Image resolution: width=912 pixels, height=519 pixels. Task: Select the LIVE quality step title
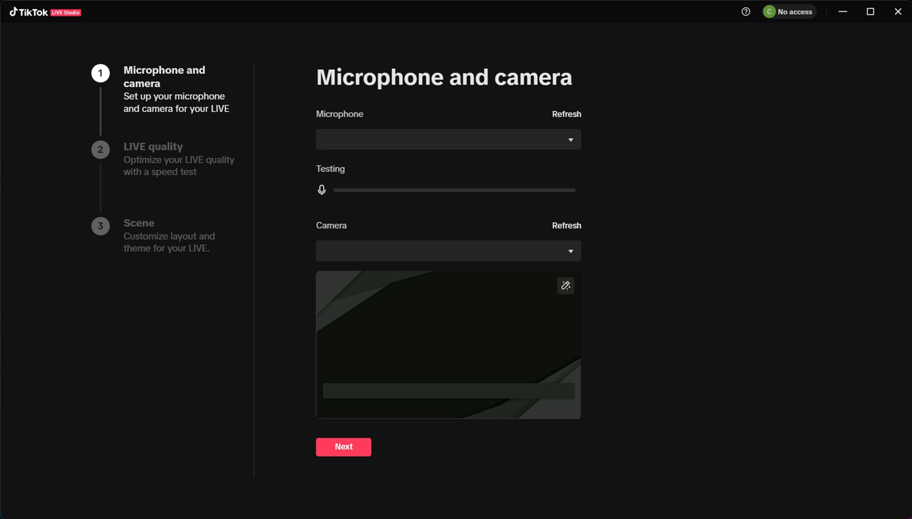click(x=153, y=147)
